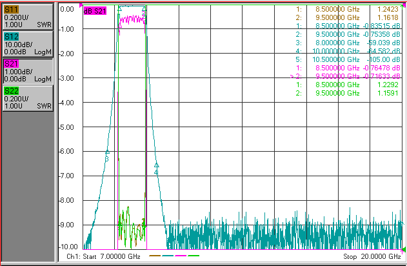
Task: Click the orange S11 trace legend line
Action: 155,256
